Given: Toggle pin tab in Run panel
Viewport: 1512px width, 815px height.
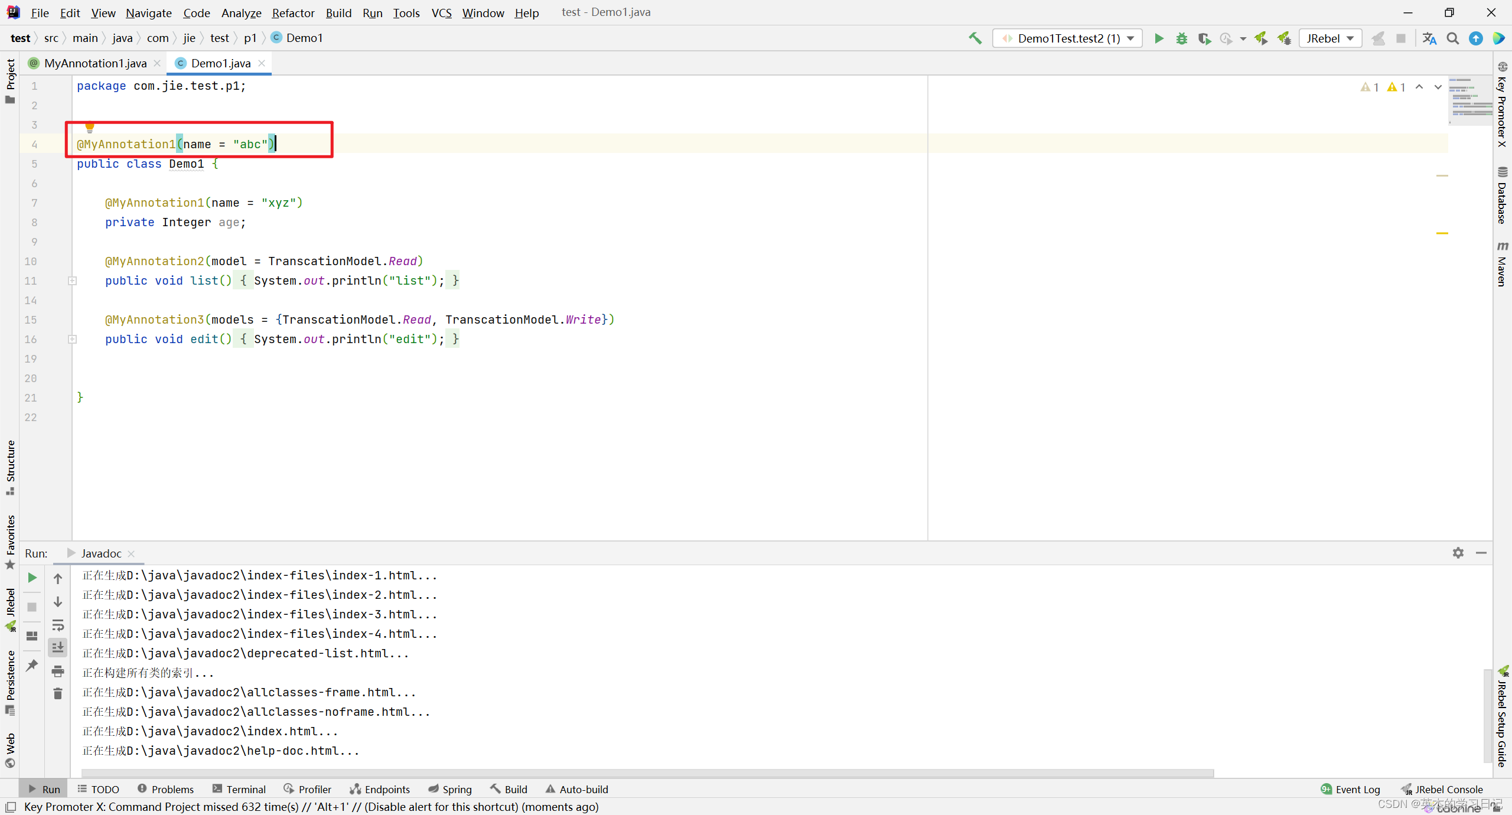Looking at the screenshot, I should pos(32,666).
